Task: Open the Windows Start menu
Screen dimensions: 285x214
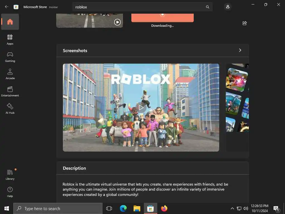Action: click(x=7, y=208)
